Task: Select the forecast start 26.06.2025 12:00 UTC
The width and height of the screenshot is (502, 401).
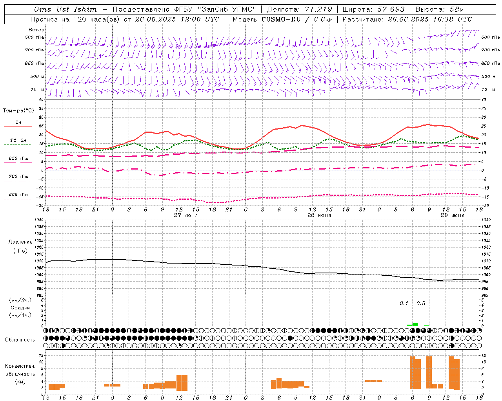Action: tap(177, 19)
